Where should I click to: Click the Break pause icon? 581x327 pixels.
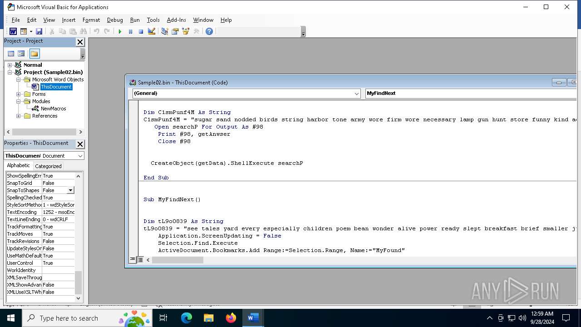pyautogui.click(x=130, y=31)
